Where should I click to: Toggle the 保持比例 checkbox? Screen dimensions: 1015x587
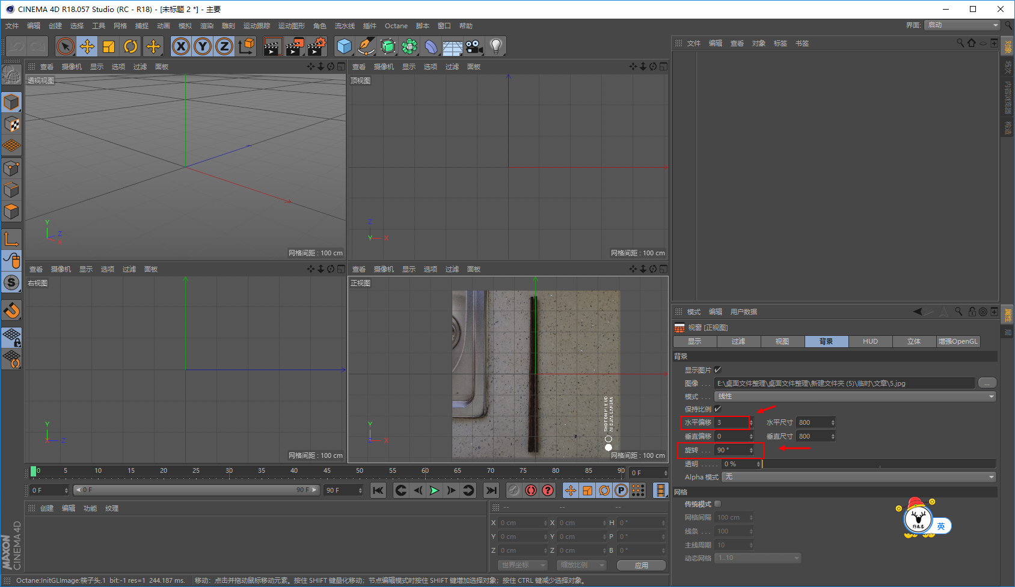coord(717,409)
